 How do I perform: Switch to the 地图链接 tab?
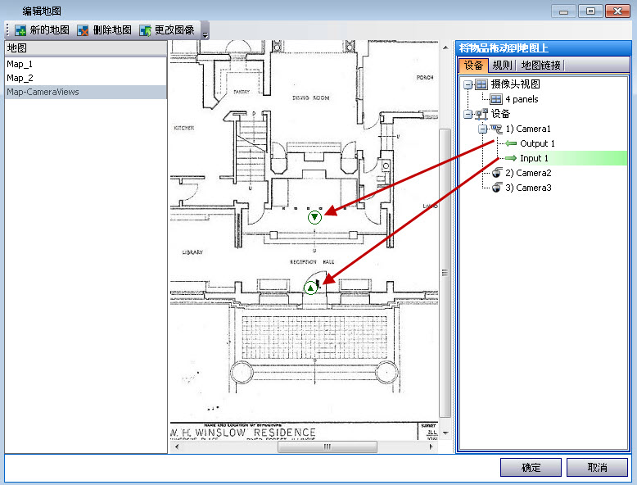click(540, 65)
